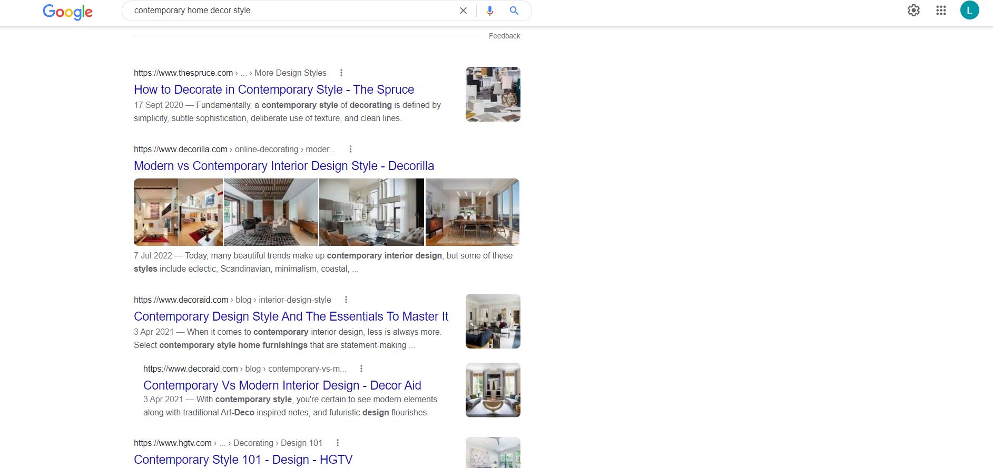This screenshot has width=993, height=468.
Task: Click decoraid.com blog interior-design-style breadcrumb
Action: click(x=232, y=300)
